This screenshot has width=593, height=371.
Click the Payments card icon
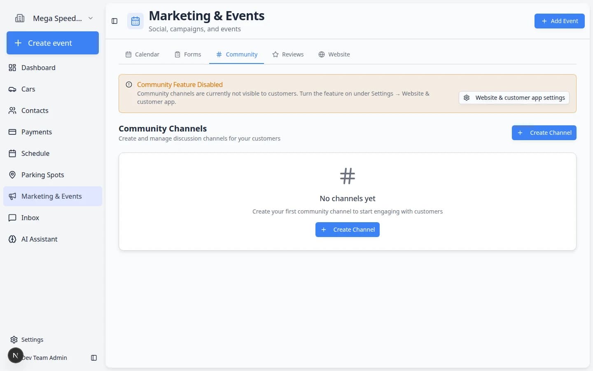[x=12, y=132]
